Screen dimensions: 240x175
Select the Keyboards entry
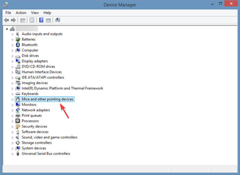coord(30,94)
